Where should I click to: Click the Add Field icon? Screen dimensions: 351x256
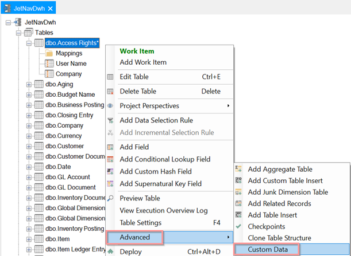click(111, 147)
